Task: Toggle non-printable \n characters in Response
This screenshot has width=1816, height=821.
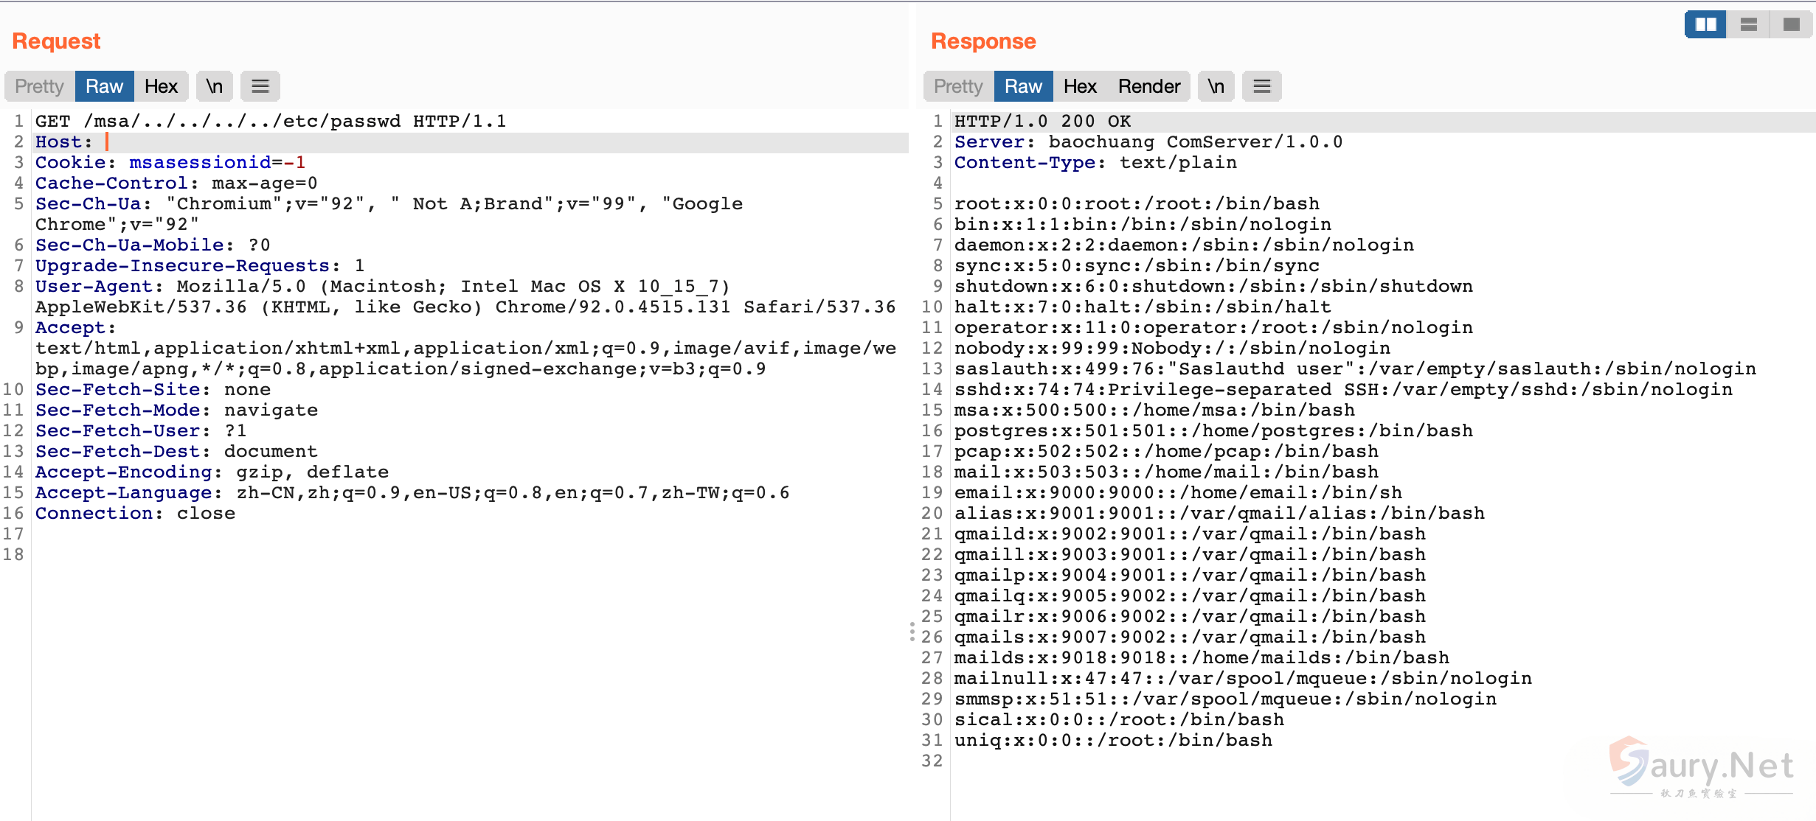Action: pyautogui.click(x=1216, y=86)
